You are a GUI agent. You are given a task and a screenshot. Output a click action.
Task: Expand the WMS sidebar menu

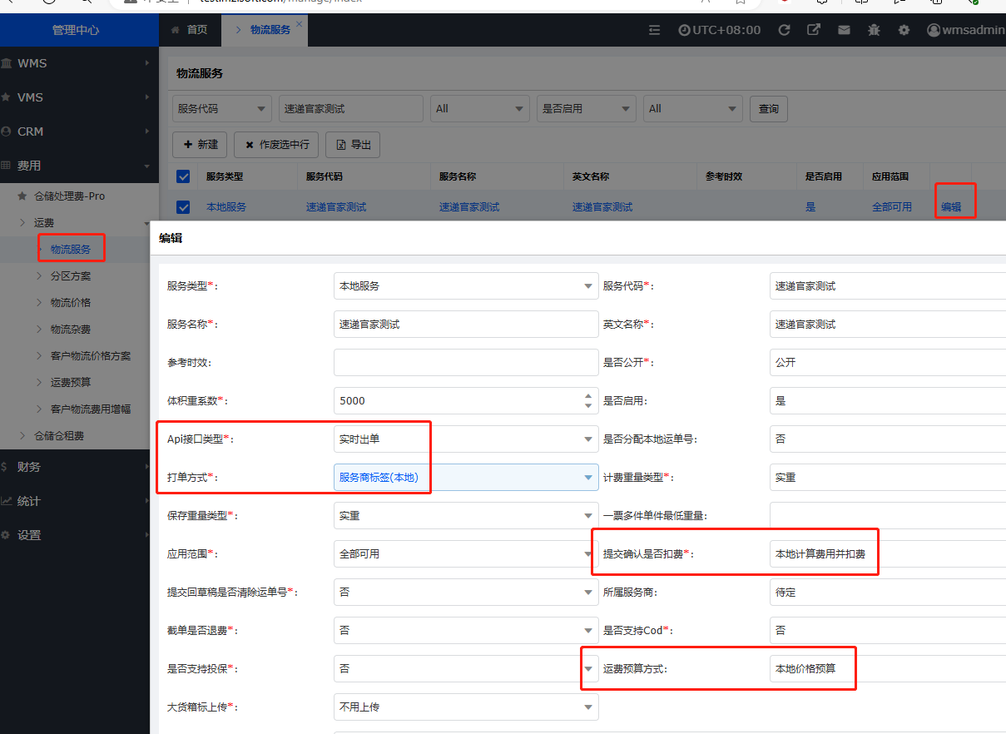coord(79,63)
